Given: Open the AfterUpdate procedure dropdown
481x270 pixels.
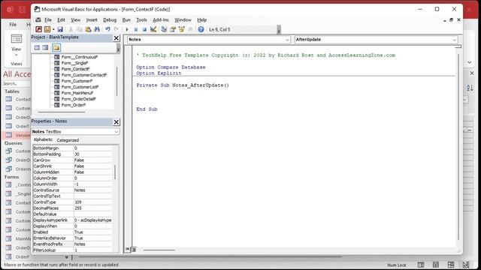Looking at the screenshot, I should click(x=454, y=40).
